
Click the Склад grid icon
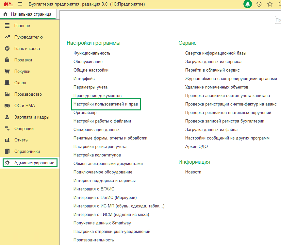pyautogui.click(x=7, y=83)
